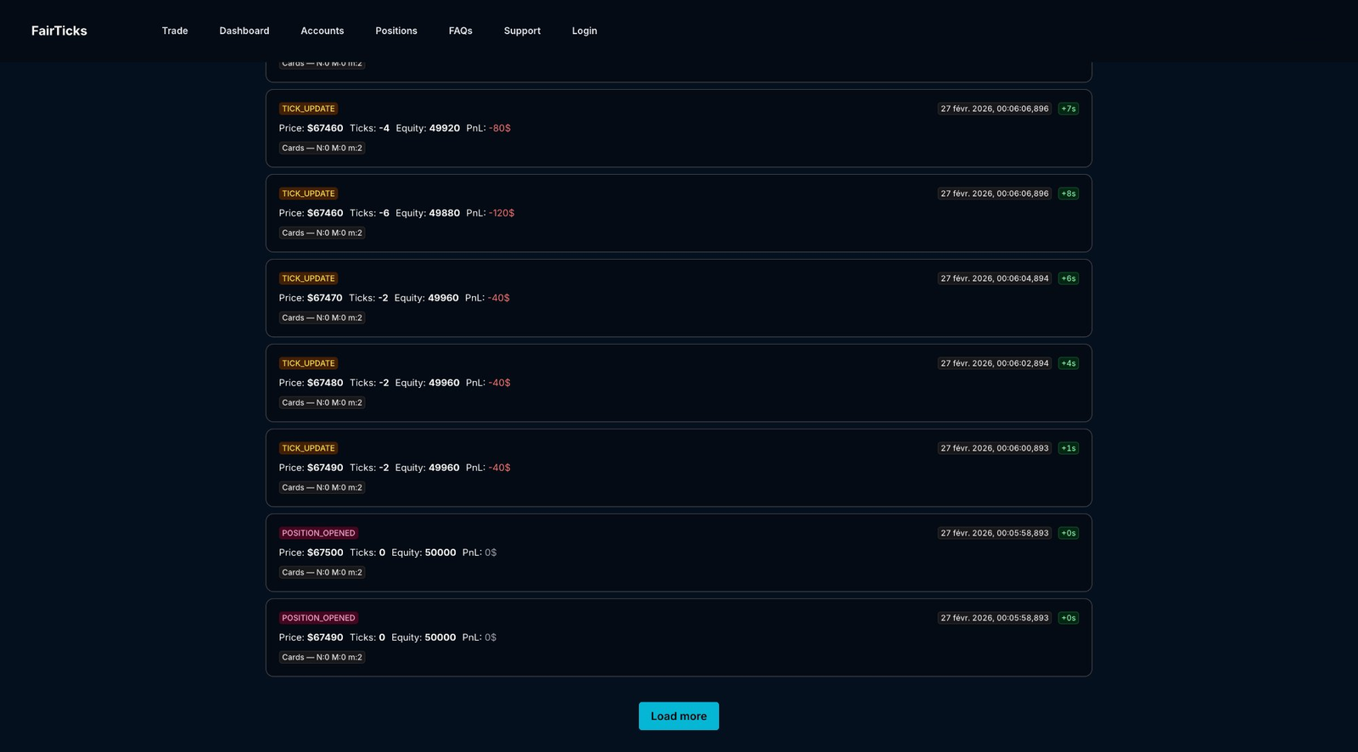Select the 00:06:00,893 timestamp
1358x752 pixels.
(994, 448)
